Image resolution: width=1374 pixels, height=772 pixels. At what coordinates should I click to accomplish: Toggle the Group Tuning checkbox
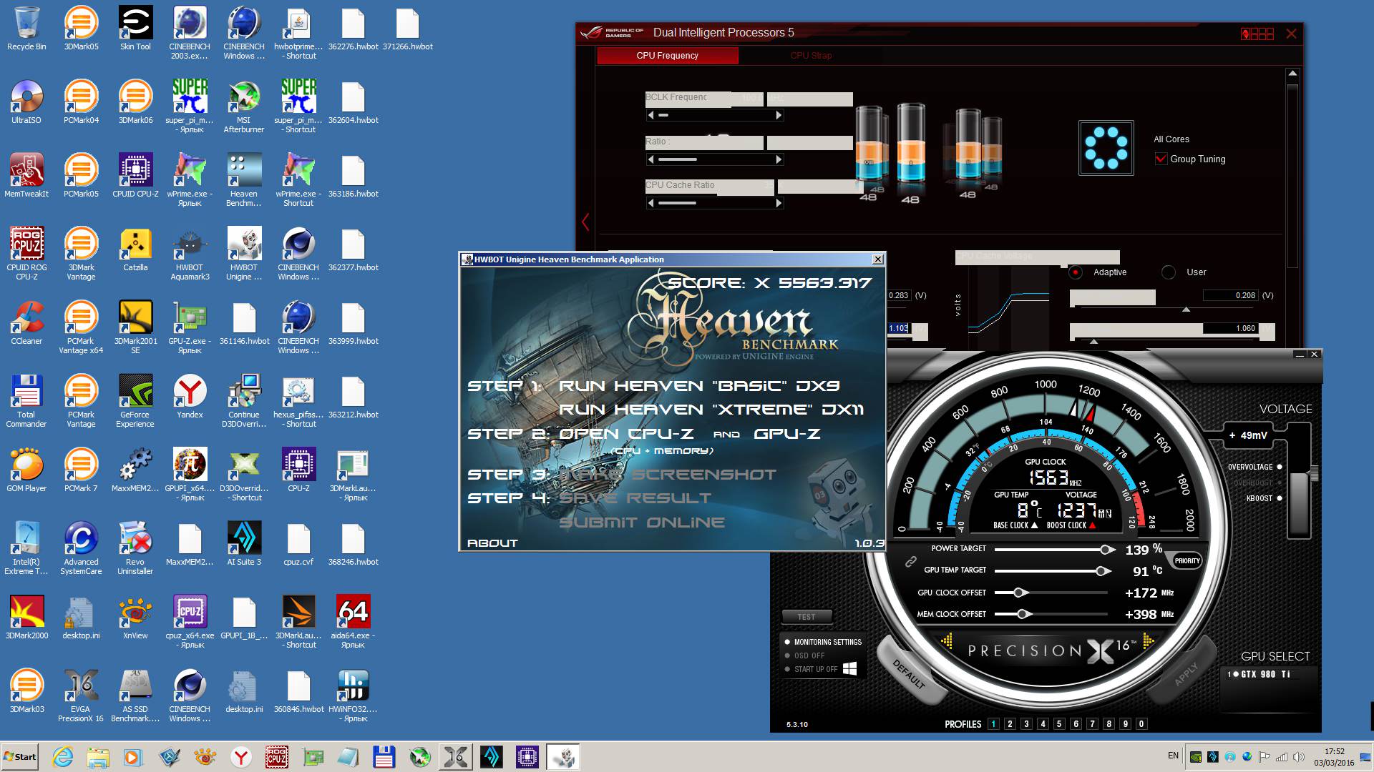(x=1161, y=159)
